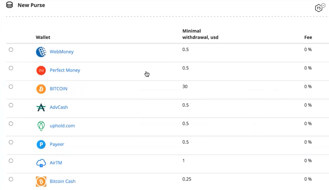This screenshot has height=190, width=329.
Task: Click the blue Payeer logo icon
Action: click(x=41, y=144)
